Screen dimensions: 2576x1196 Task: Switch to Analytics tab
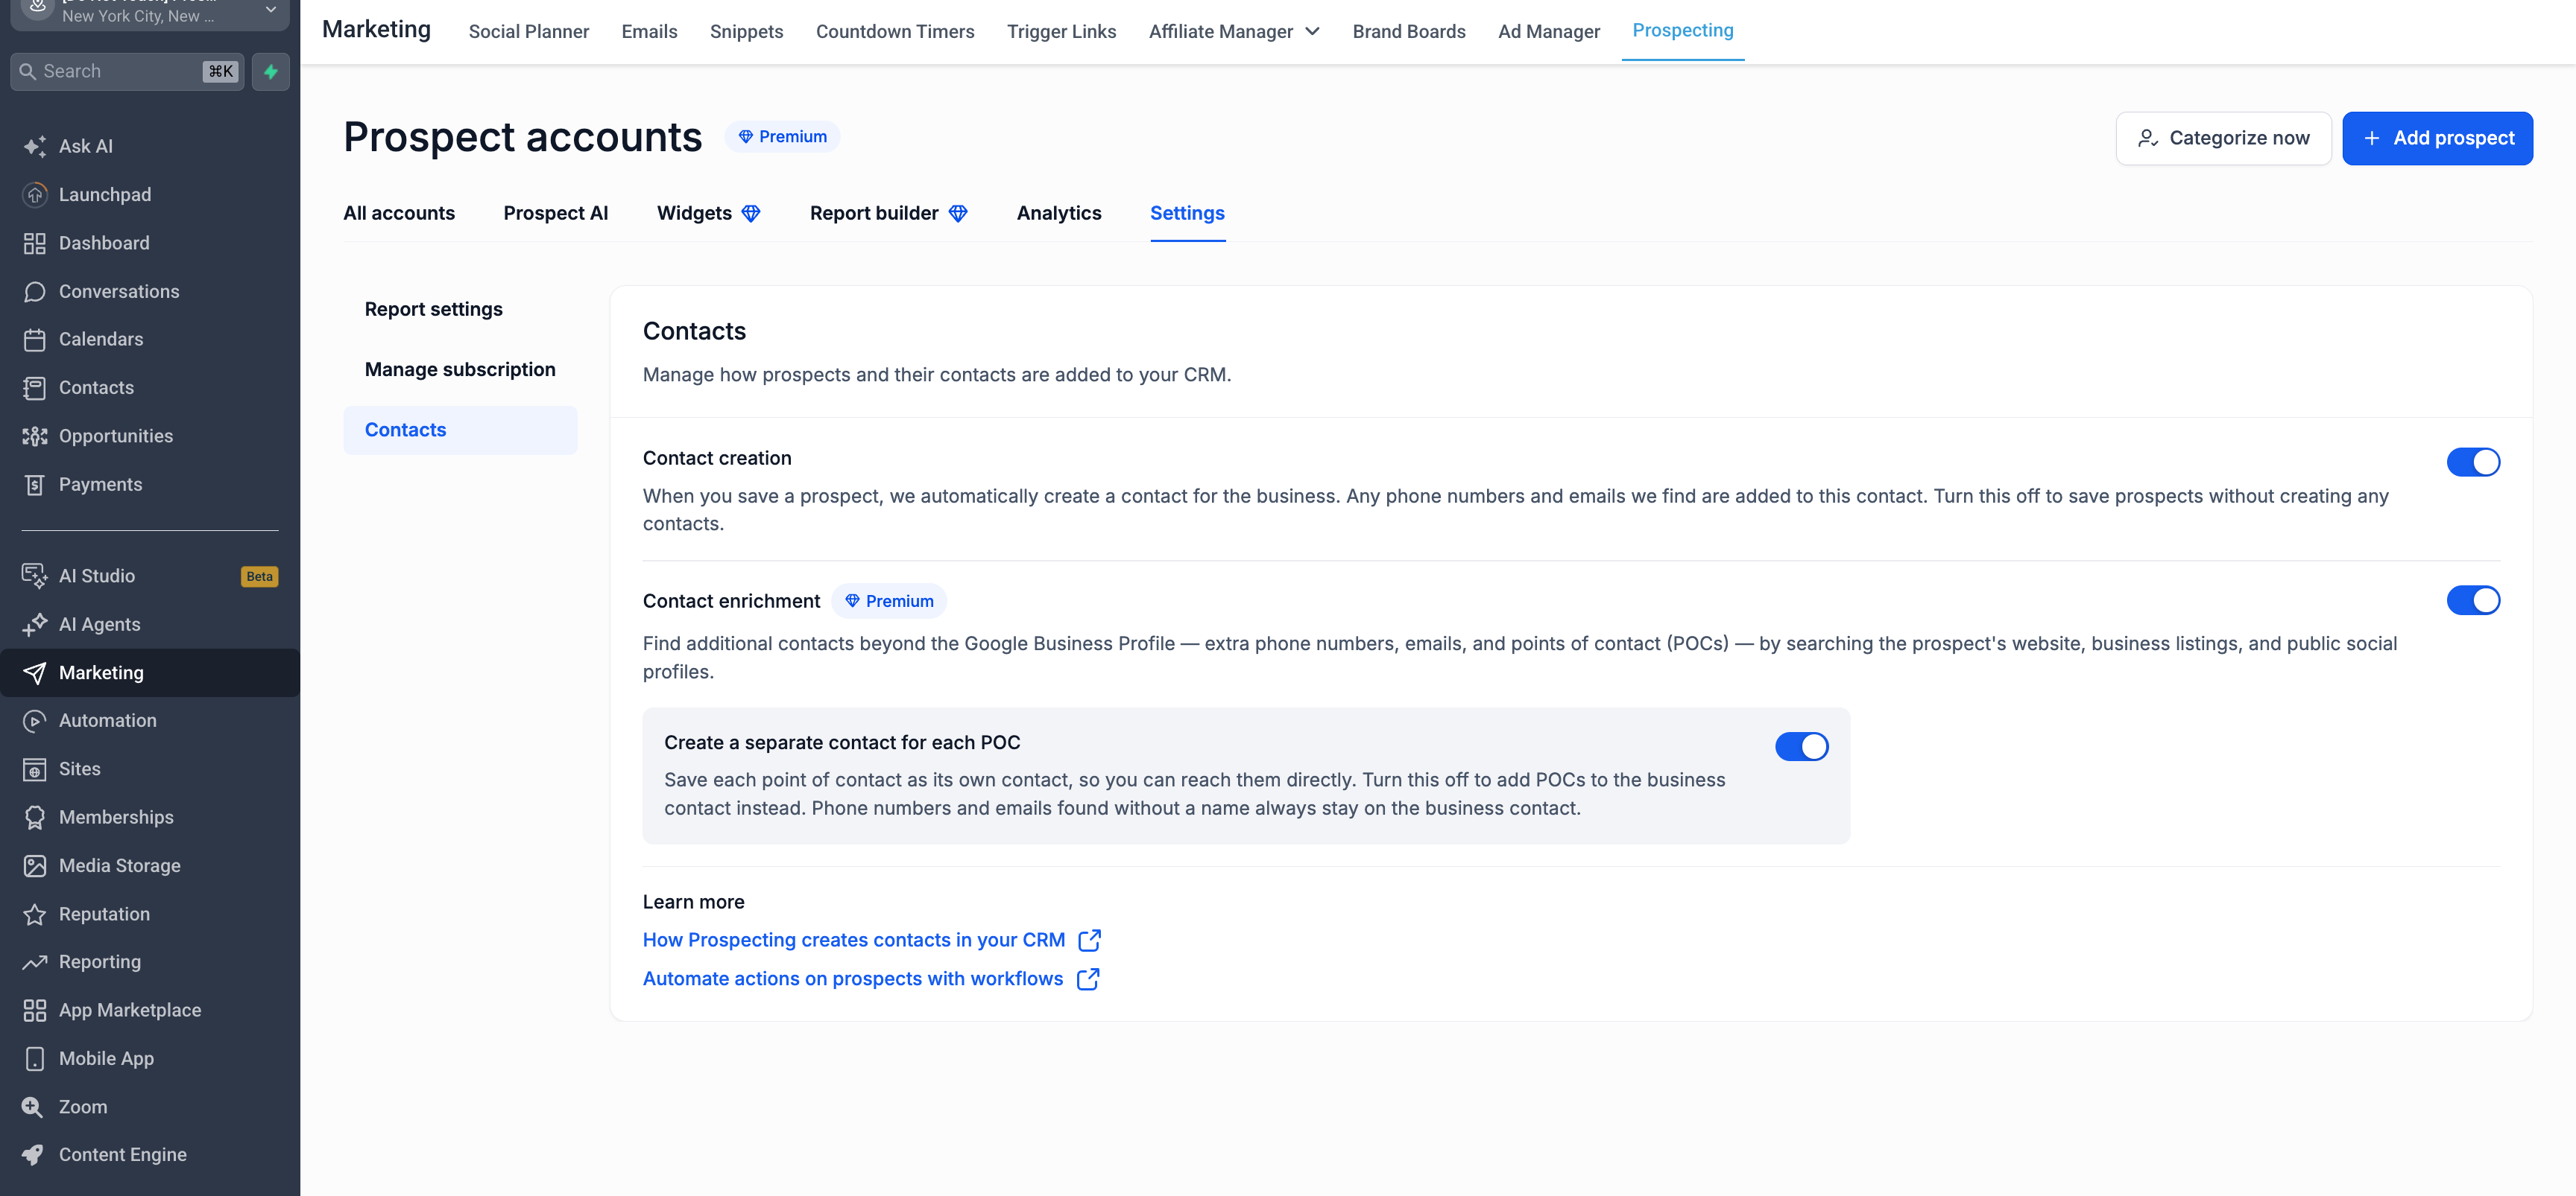pos(1058,213)
